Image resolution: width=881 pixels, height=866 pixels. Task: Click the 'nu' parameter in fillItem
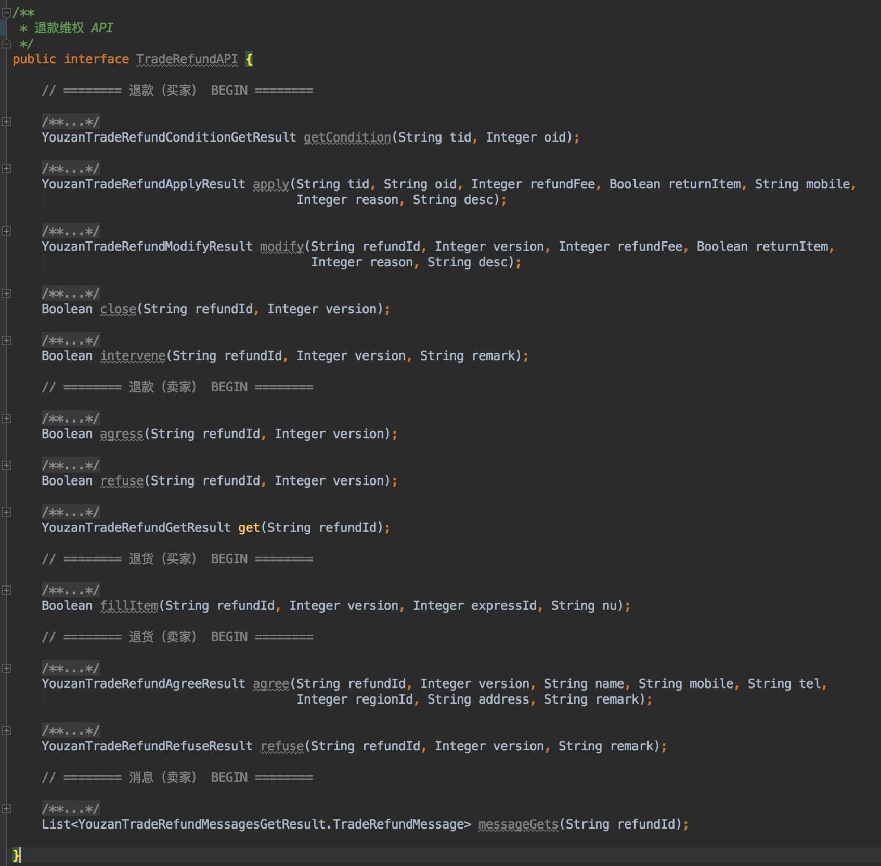pos(610,606)
